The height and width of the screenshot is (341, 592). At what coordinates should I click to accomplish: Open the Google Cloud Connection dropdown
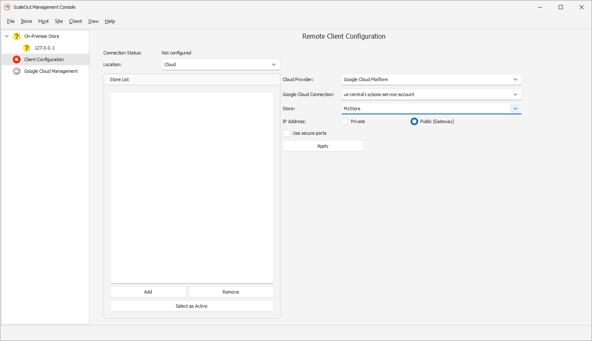click(x=431, y=94)
